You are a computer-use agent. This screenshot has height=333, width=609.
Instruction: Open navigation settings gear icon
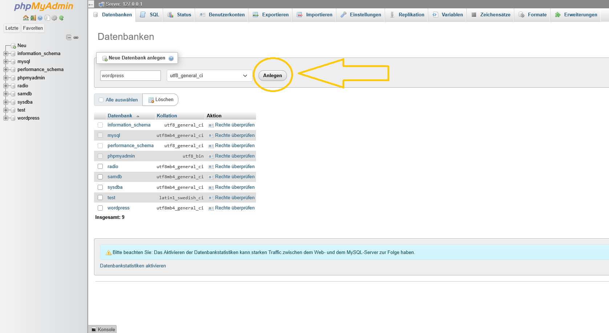tap(54, 18)
